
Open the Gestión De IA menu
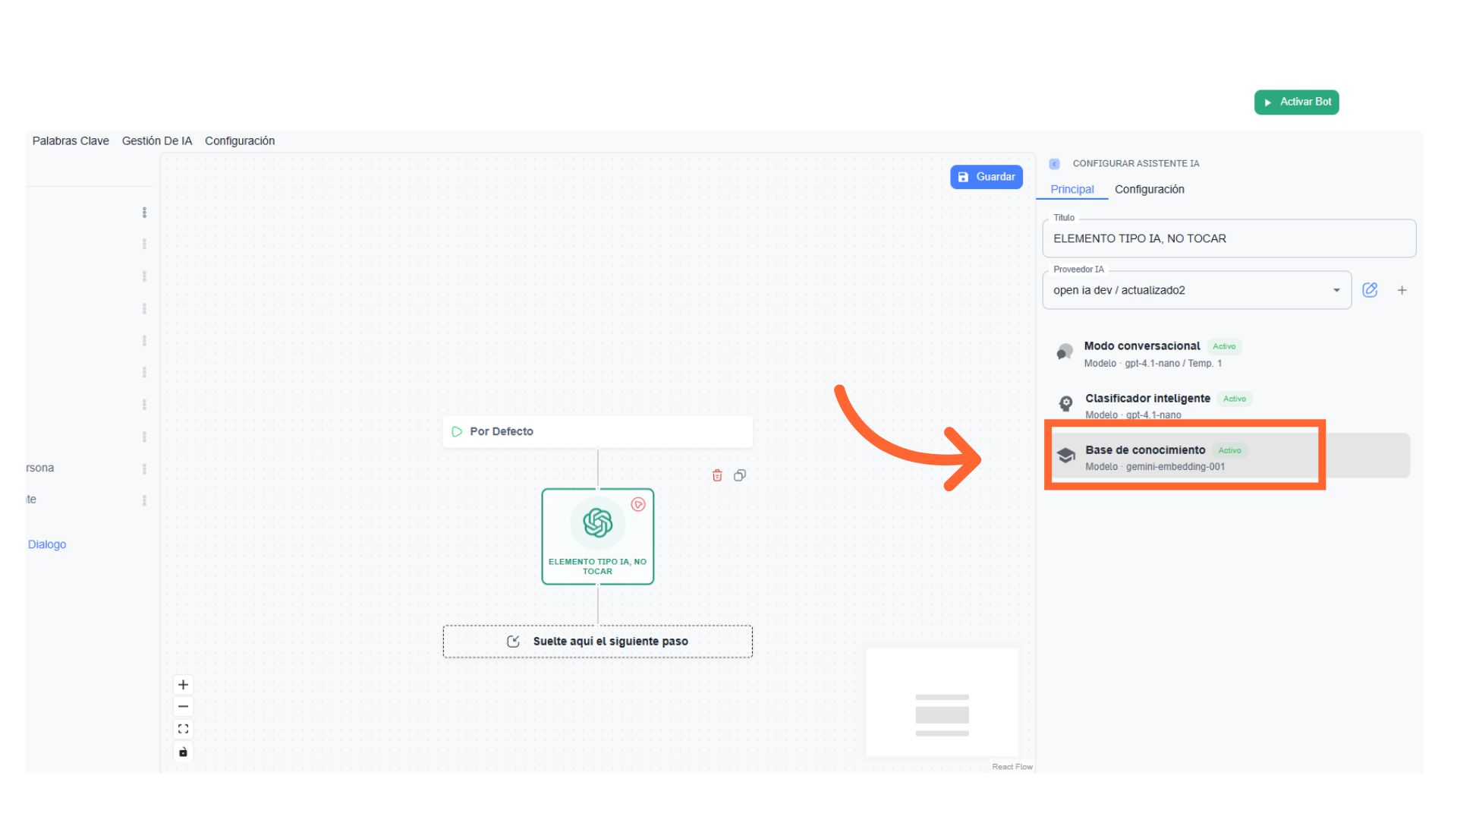tap(157, 140)
